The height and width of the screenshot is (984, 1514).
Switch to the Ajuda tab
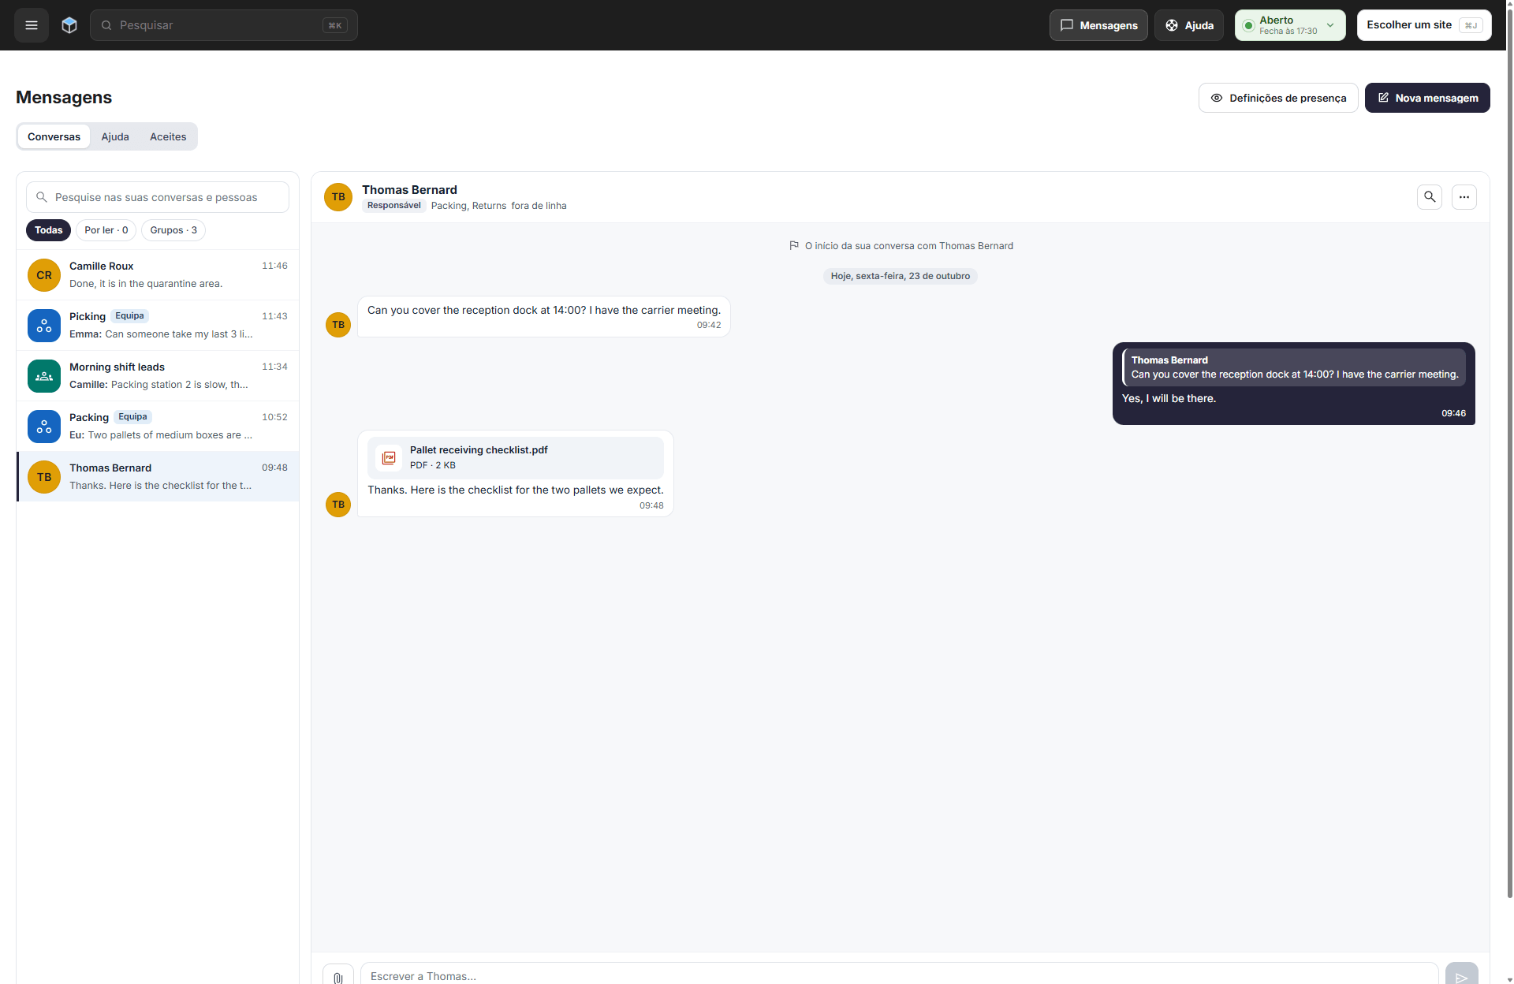[x=115, y=136]
